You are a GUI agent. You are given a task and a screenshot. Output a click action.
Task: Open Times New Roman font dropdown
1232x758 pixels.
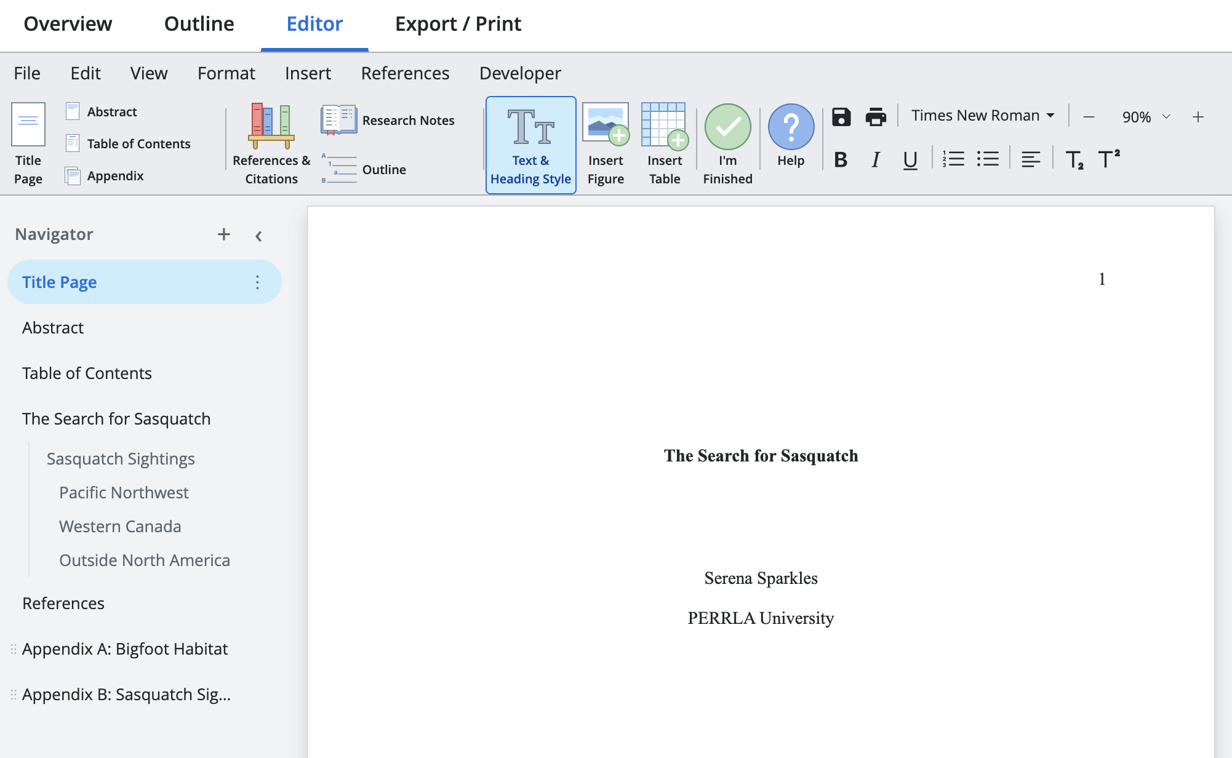pyautogui.click(x=983, y=116)
